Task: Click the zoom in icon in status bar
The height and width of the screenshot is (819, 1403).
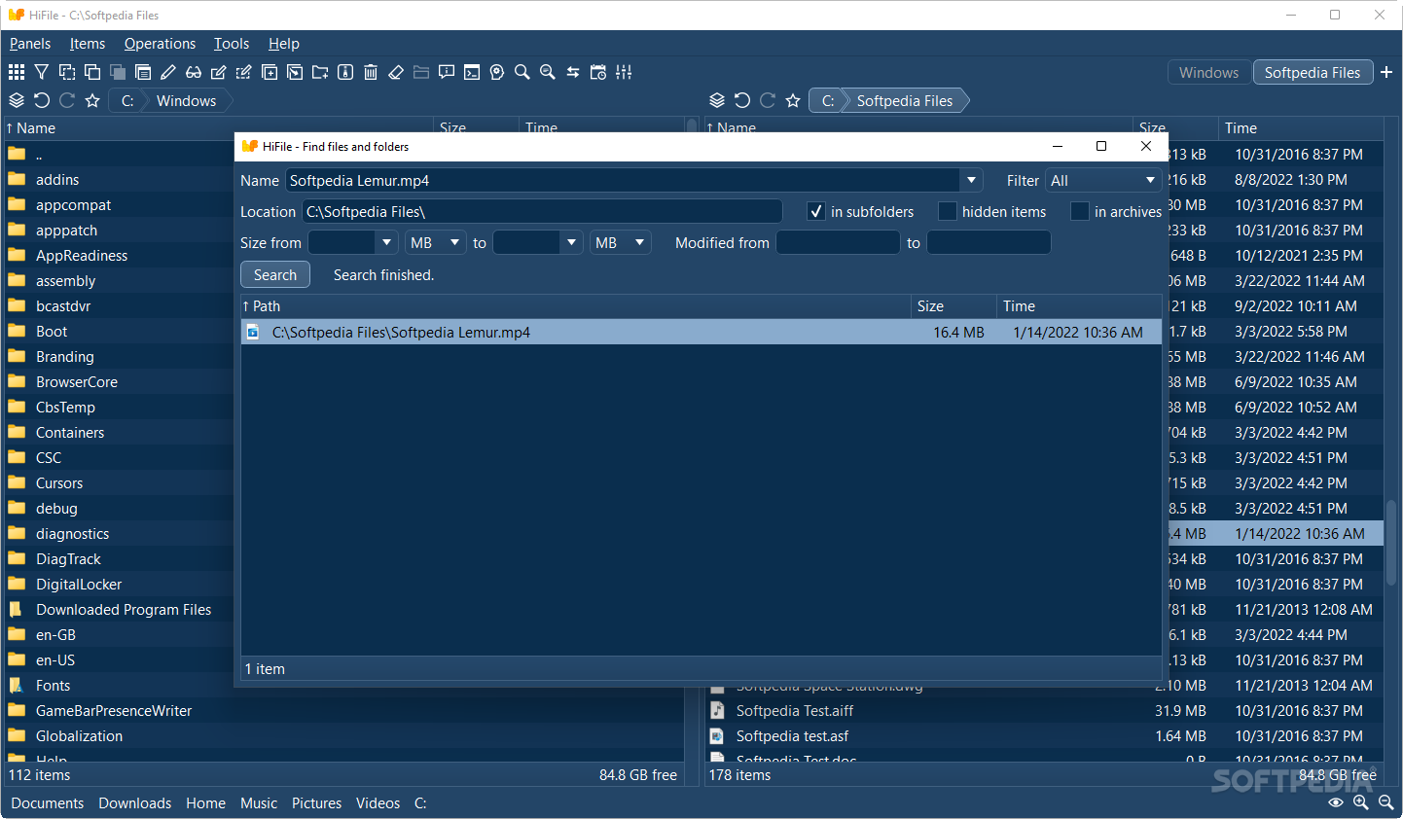Action: point(1361,802)
